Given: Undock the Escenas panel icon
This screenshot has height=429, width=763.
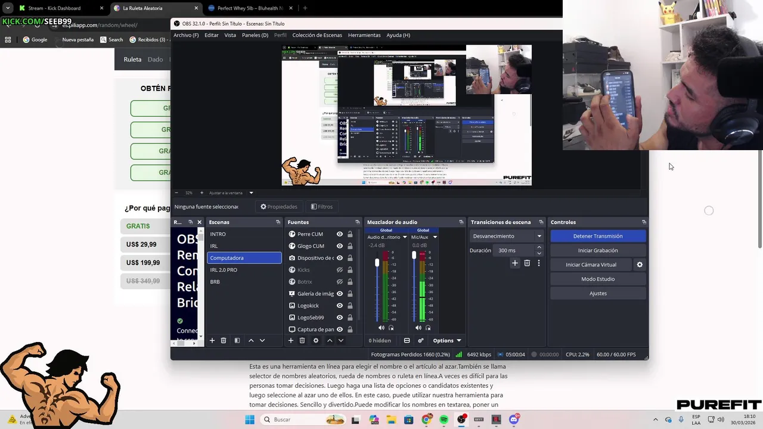Looking at the screenshot, I should (278, 222).
